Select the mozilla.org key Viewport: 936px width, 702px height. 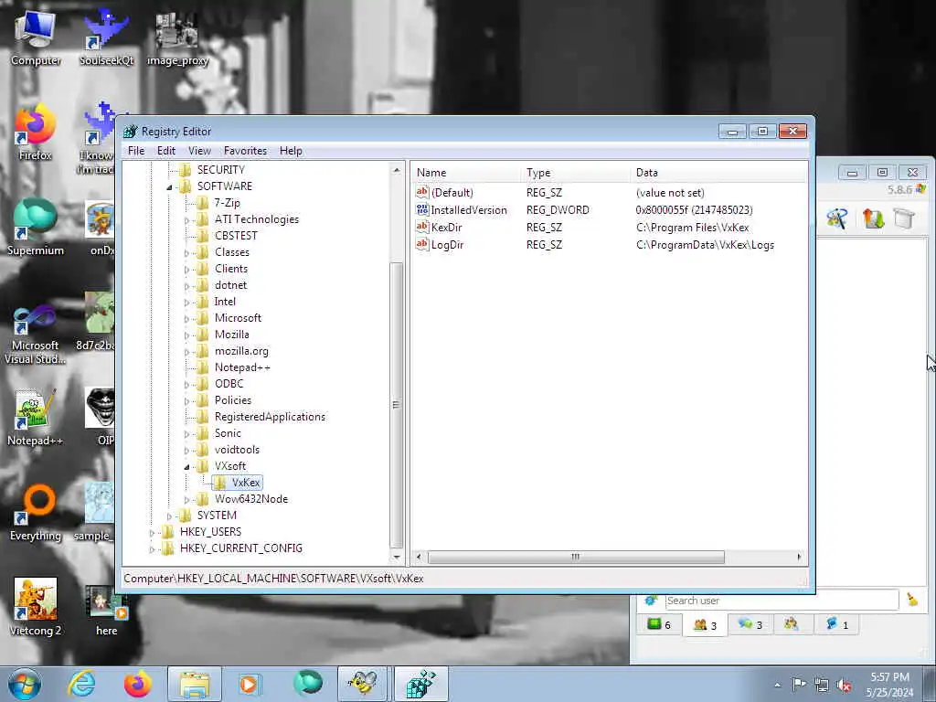241,351
